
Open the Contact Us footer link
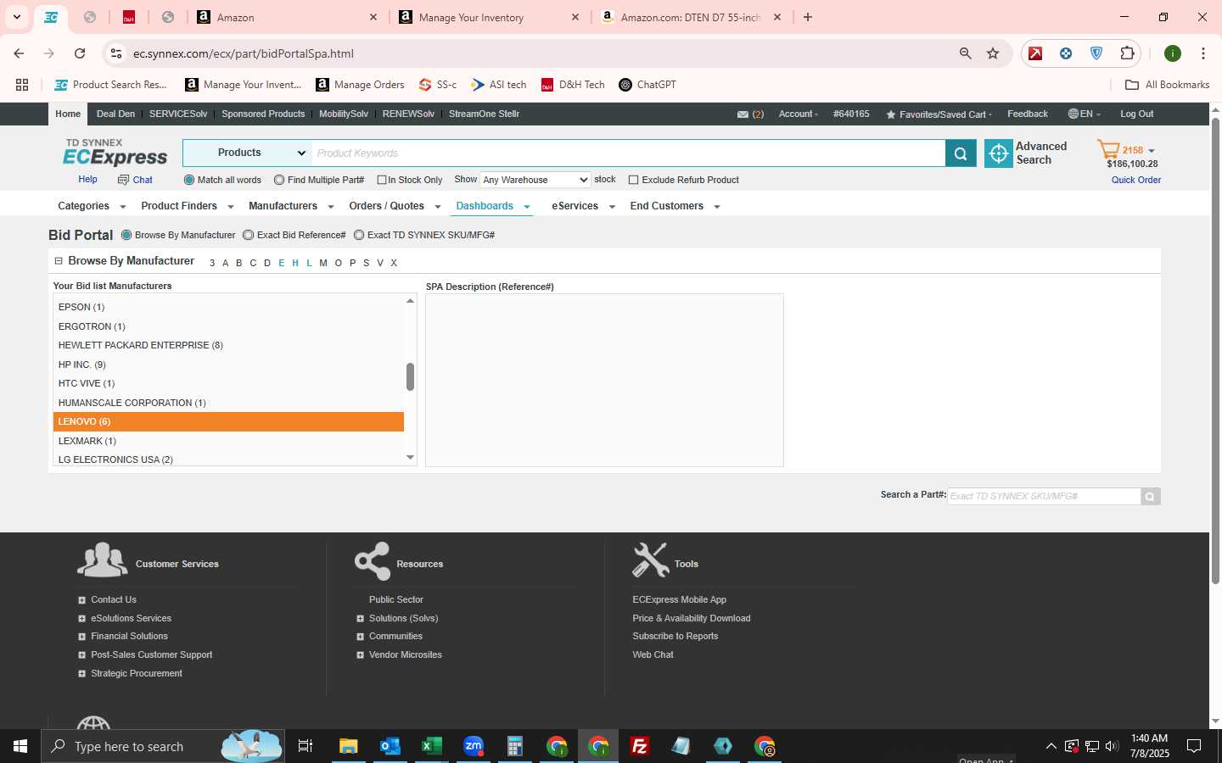(x=114, y=599)
